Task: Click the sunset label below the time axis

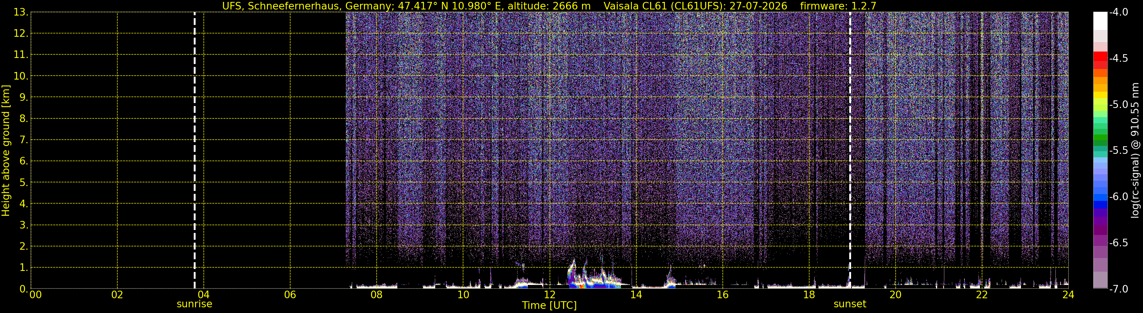Action: click(x=850, y=304)
